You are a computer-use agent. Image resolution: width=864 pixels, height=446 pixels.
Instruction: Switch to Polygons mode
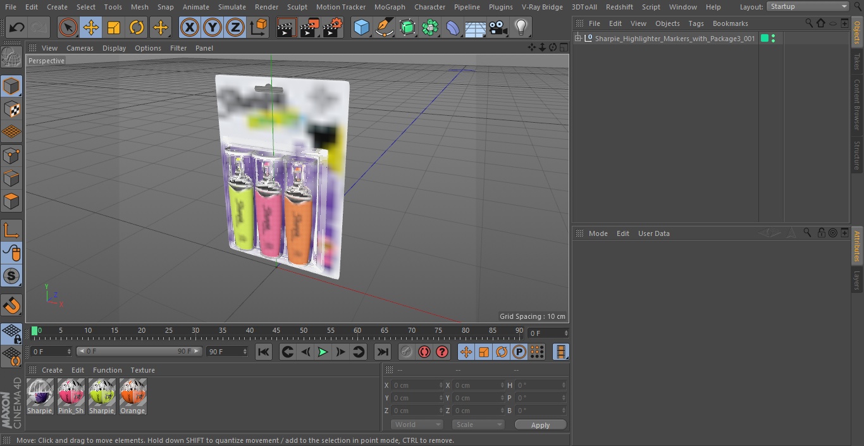11,201
